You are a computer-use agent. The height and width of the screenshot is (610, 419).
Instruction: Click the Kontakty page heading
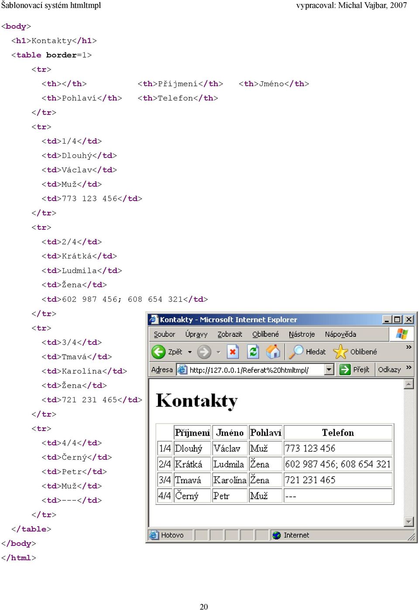[197, 401]
